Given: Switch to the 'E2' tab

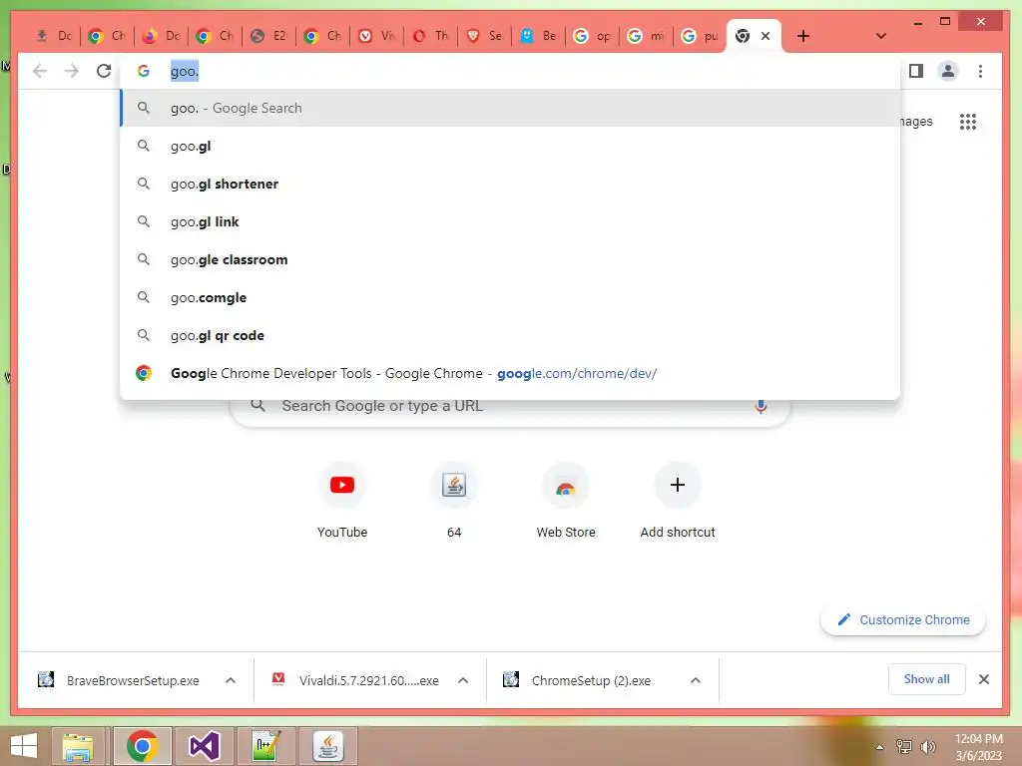Looking at the screenshot, I should point(268,36).
